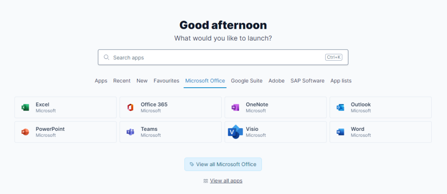This screenshot has height=194, width=447.
Task: Click the Microsoft label under Excel
Action: point(45,111)
